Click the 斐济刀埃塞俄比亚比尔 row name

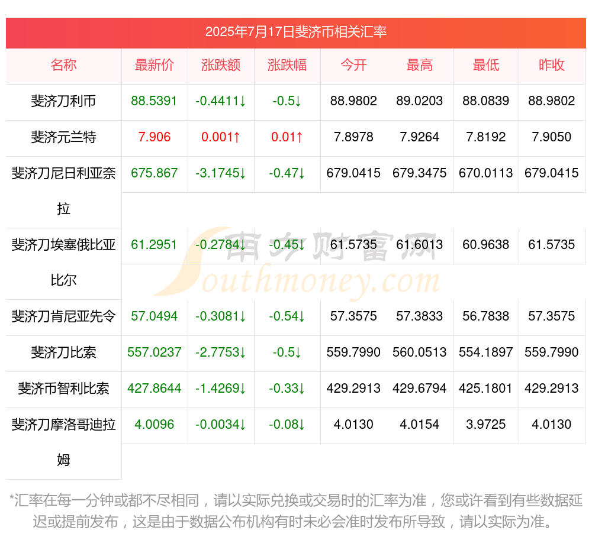(x=63, y=263)
